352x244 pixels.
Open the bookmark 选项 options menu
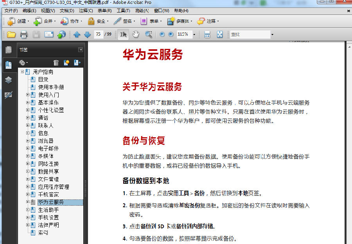click(23, 63)
